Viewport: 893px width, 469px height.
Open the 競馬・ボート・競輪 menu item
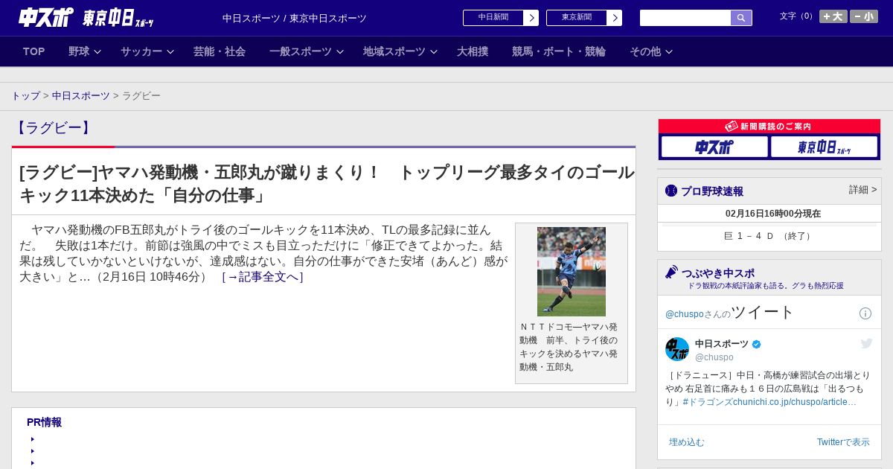point(559,51)
